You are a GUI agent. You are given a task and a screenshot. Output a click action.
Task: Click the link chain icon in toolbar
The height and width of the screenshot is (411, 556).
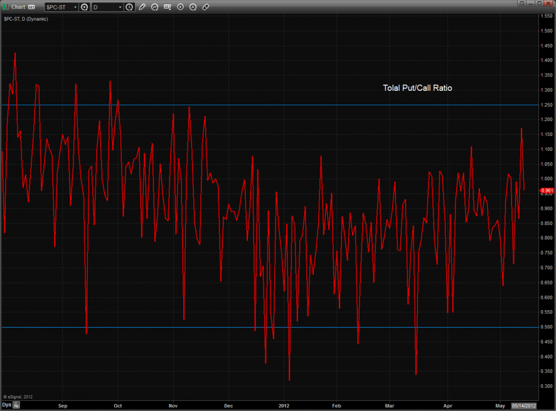206,7
